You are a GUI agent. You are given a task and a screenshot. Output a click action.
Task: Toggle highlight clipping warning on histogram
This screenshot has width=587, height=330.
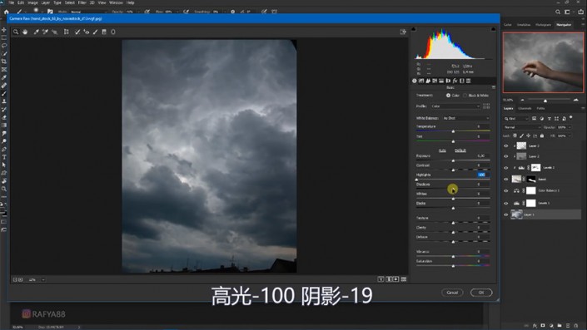click(493, 29)
